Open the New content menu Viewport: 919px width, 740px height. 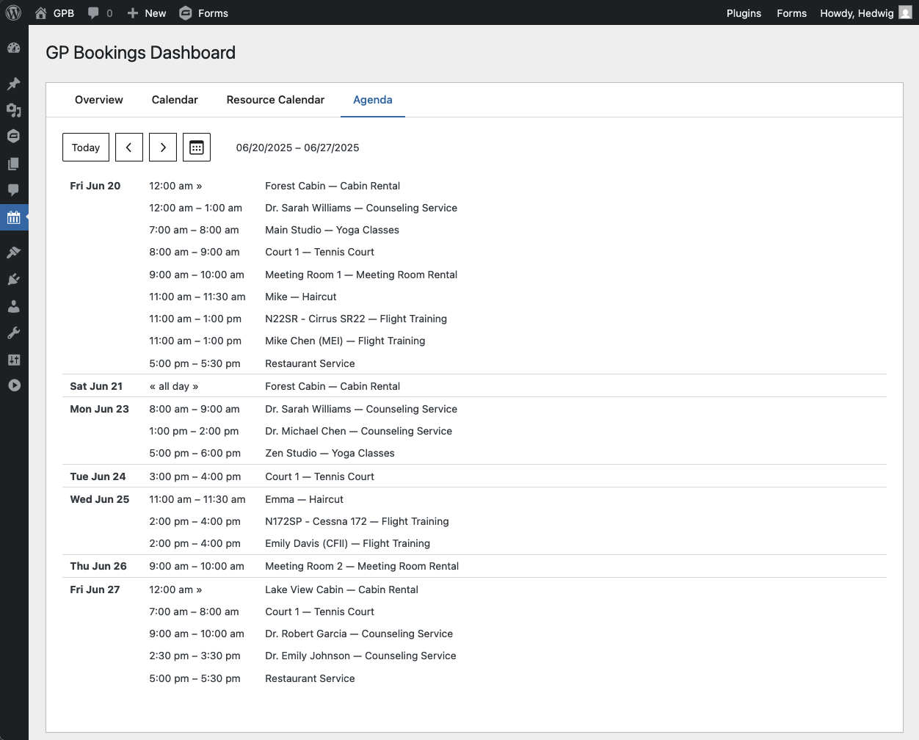pyautogui.click(x=147, y=12)
